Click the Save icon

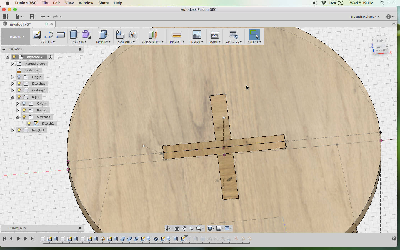pos(32,17)
